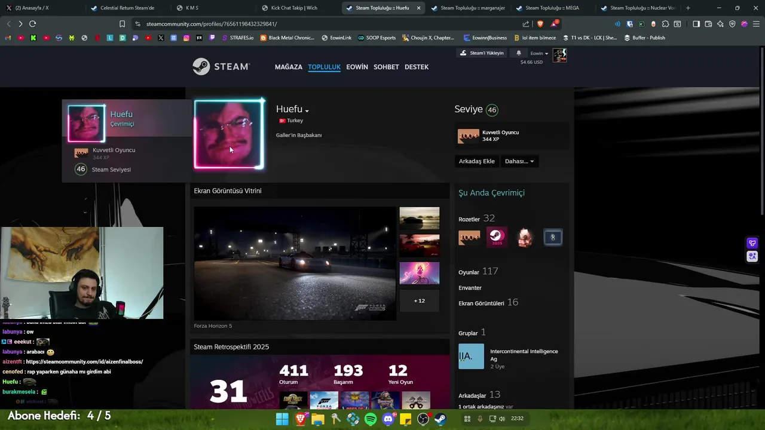
Task: Open the DESTEK menu item
Action: coord(417,67)
